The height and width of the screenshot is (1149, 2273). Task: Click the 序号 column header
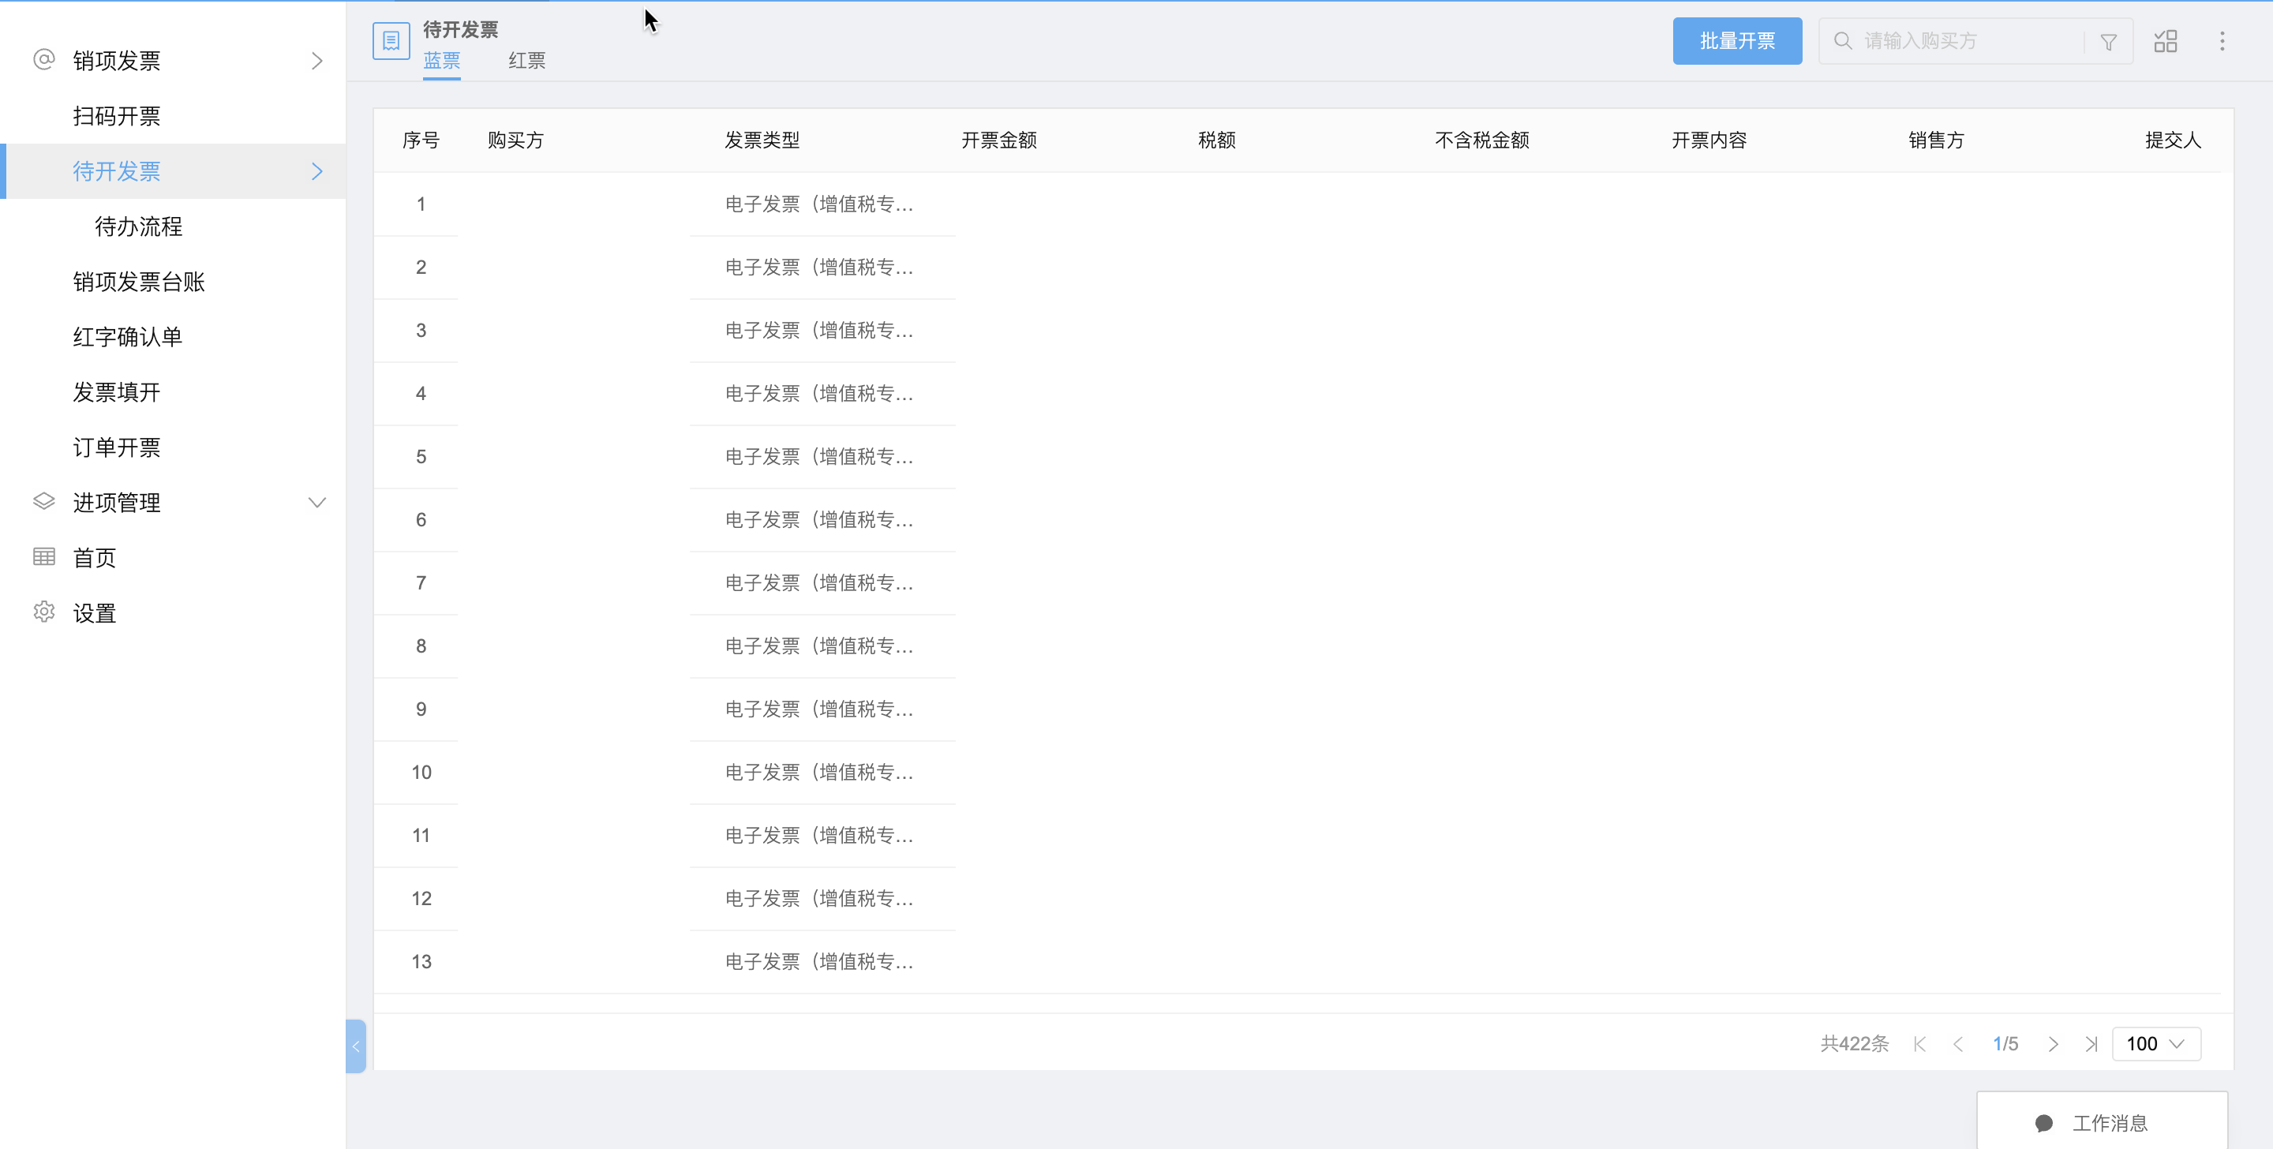[421, 140]
